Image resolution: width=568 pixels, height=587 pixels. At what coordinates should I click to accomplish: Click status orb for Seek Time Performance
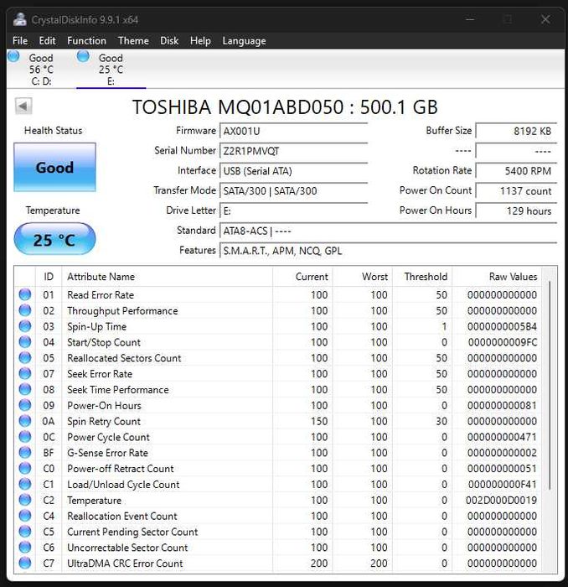[x=25, y=389]
